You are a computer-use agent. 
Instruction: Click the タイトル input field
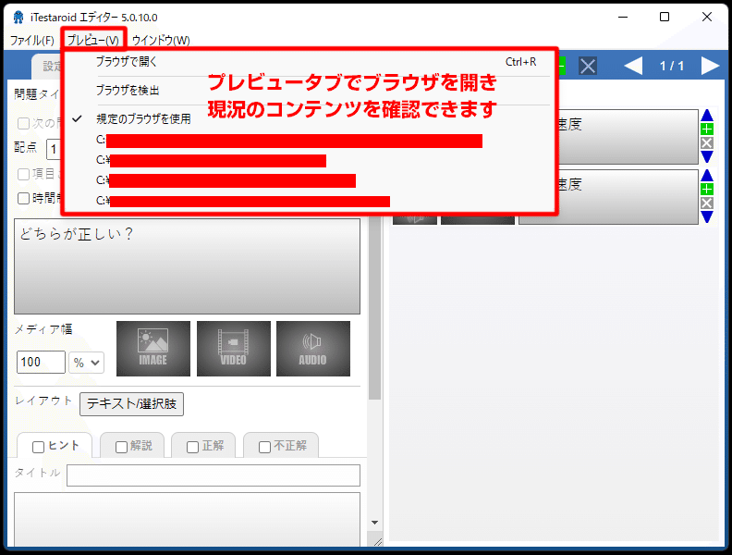(213, 475)
